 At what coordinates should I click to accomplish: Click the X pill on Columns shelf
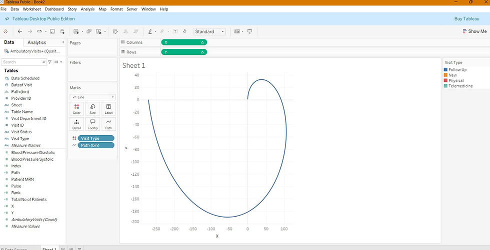184,42
